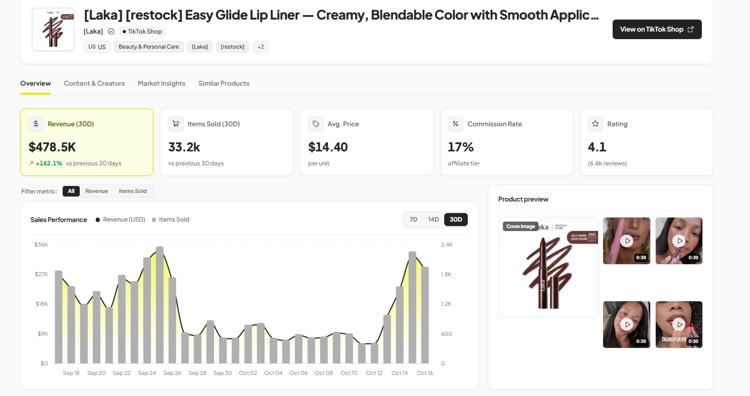Select the Revenue (30D) summary card value $478.5K
750x396 pixels.
(x=52, y=147)
